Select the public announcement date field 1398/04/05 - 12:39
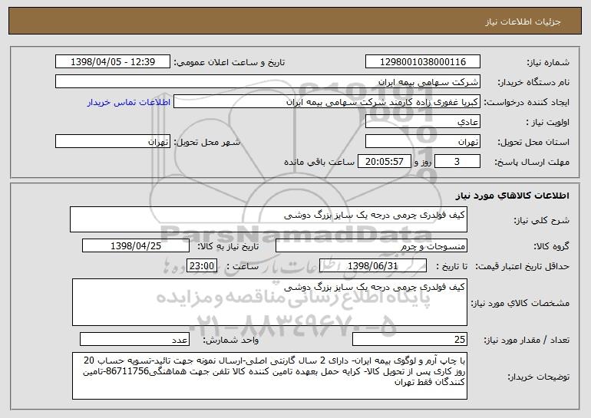 (x=113, y=62)
